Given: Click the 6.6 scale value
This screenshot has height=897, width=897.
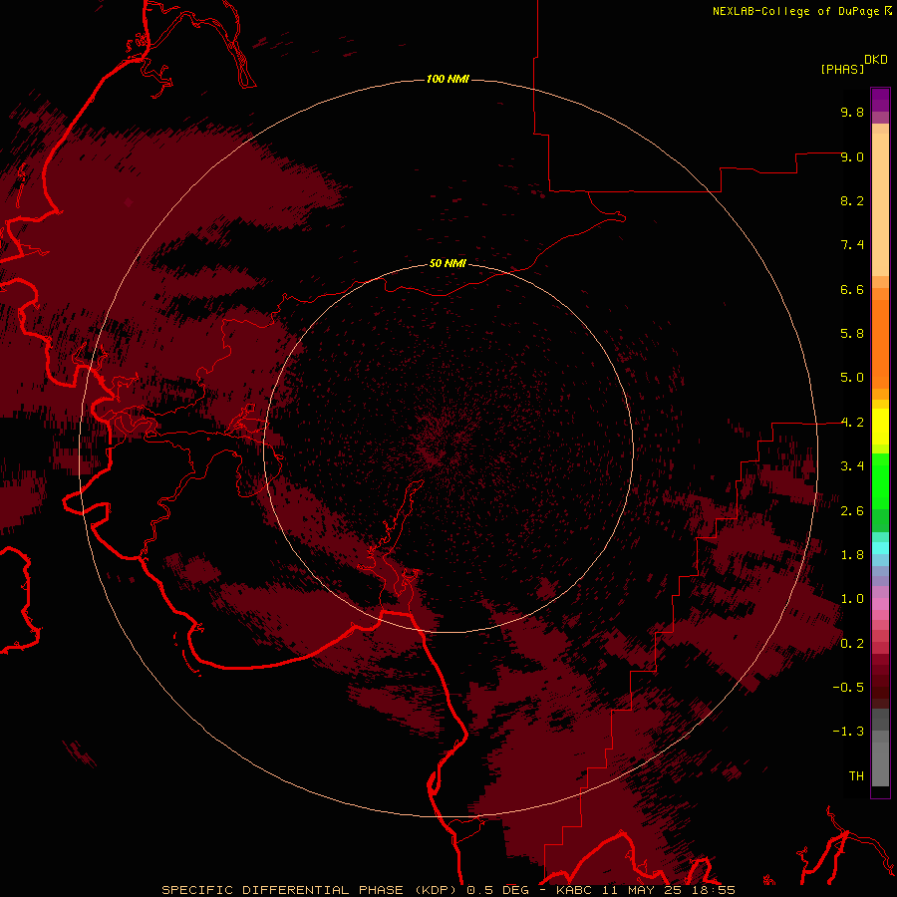Looking at the screenshot, I should pos(852,289).
